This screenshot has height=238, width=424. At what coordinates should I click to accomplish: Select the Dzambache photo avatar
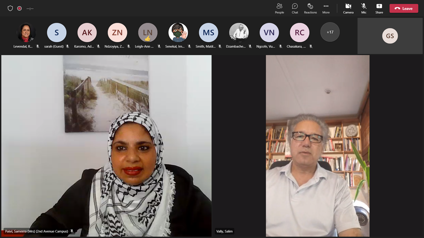point(239,33)
